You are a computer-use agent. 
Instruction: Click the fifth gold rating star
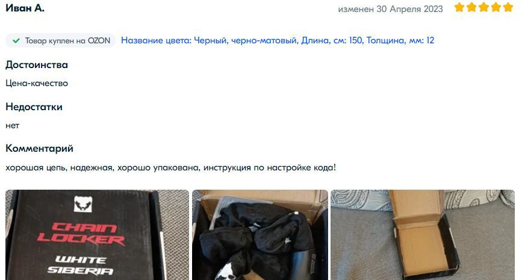tap(508, 7)
